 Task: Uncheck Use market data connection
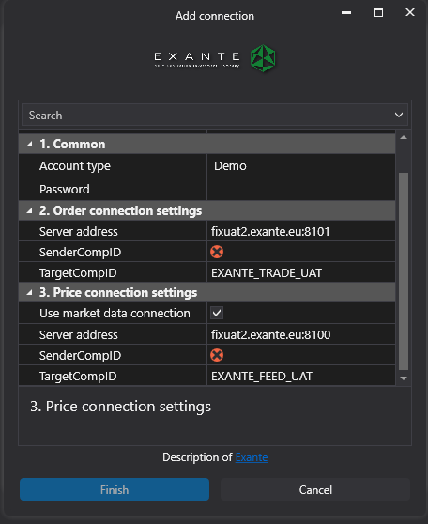[217, 313]
